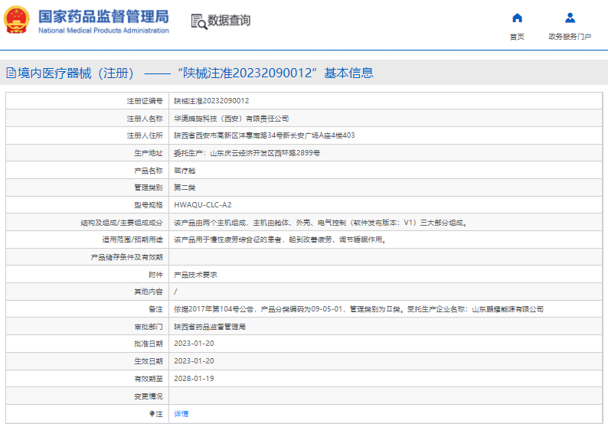The height and width of the screenshot is (427, 608).
Task: Click the remark text starting 依据2017年第104号公告
Action: 358,309
